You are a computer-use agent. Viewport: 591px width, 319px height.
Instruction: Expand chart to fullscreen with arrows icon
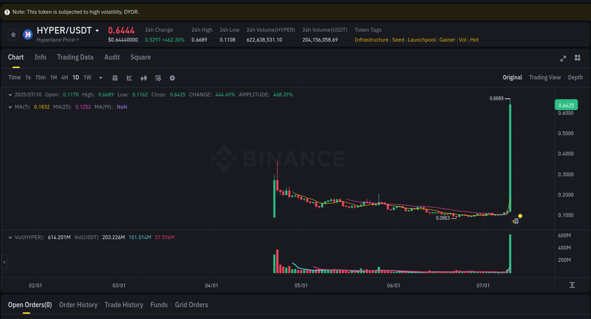[563, 58]
